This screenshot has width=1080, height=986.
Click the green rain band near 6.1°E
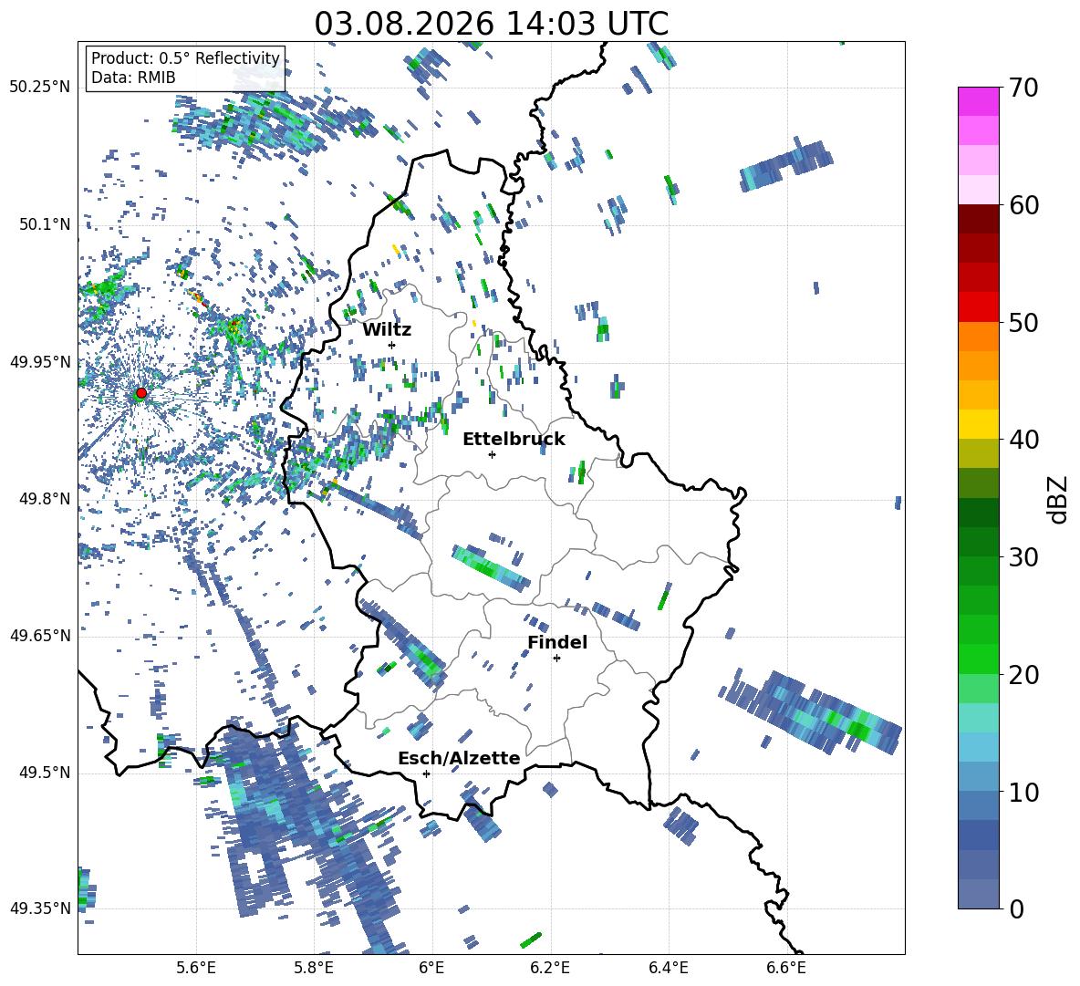point(491,568)
